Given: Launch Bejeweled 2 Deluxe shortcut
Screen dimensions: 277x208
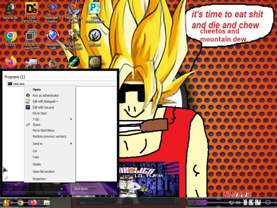Looking at the screenshot, I should [x=52, y=12].
